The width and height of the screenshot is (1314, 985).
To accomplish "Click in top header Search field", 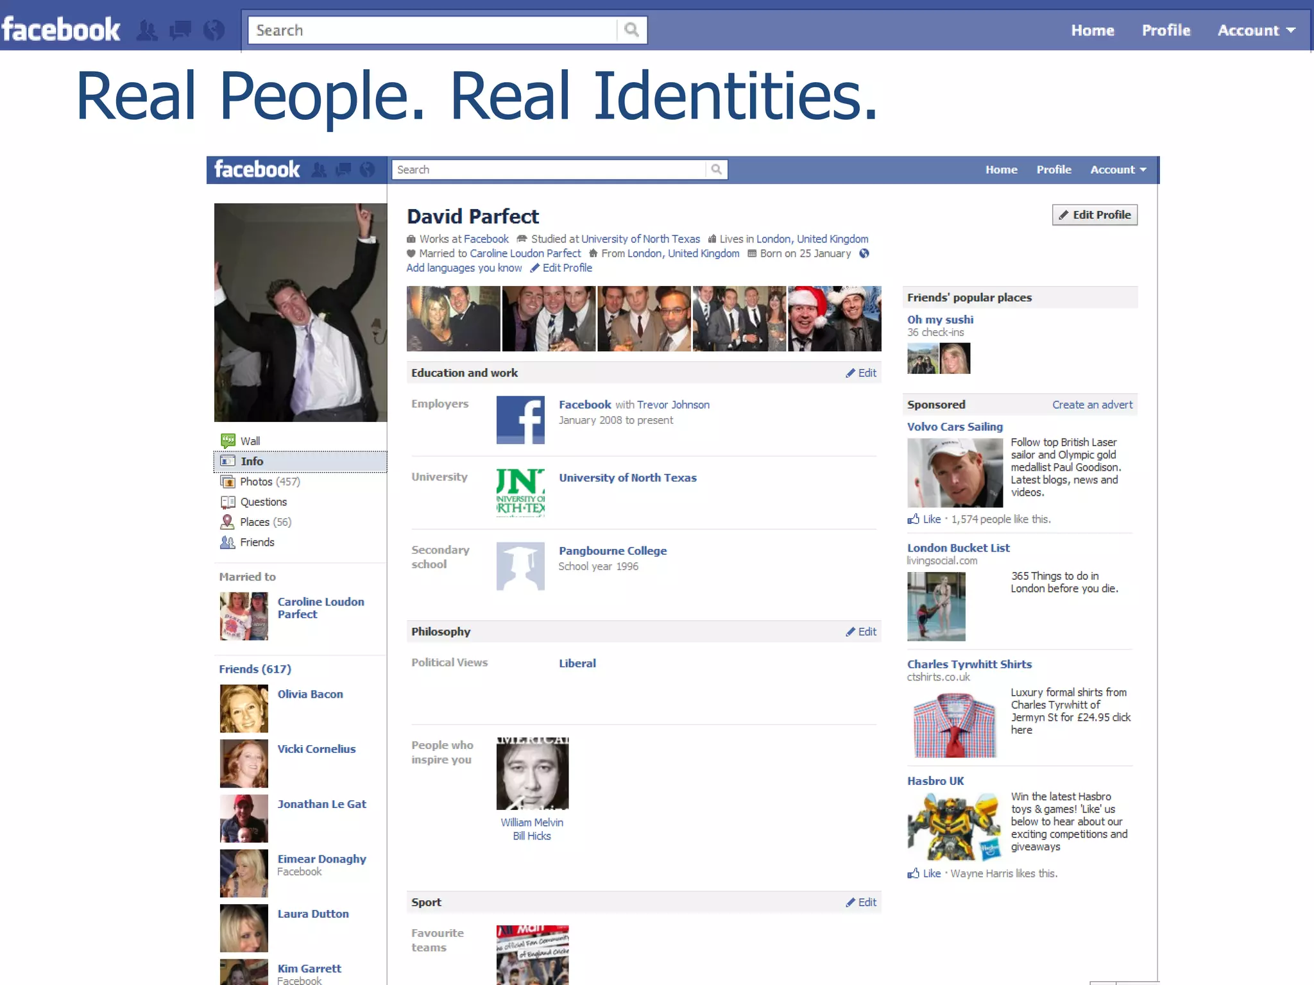I will 432,30.
